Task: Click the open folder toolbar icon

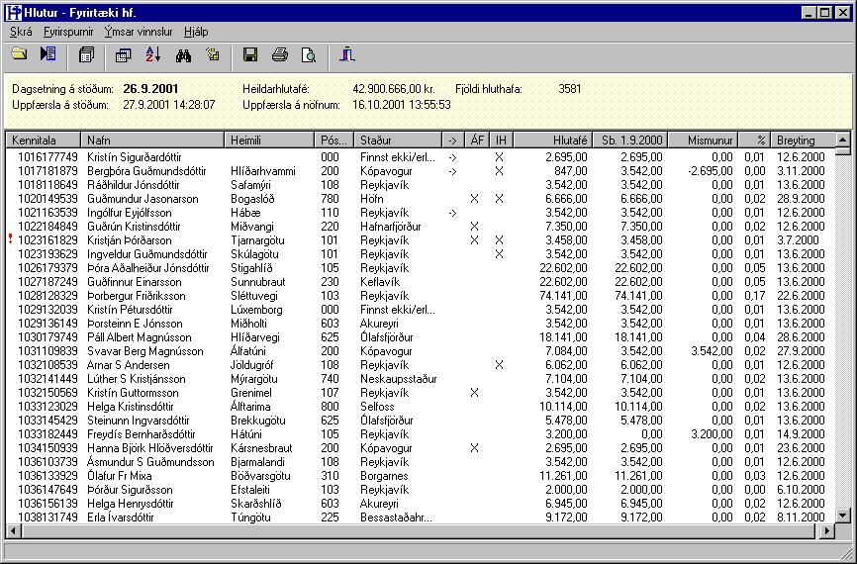Action: point(19,54)
